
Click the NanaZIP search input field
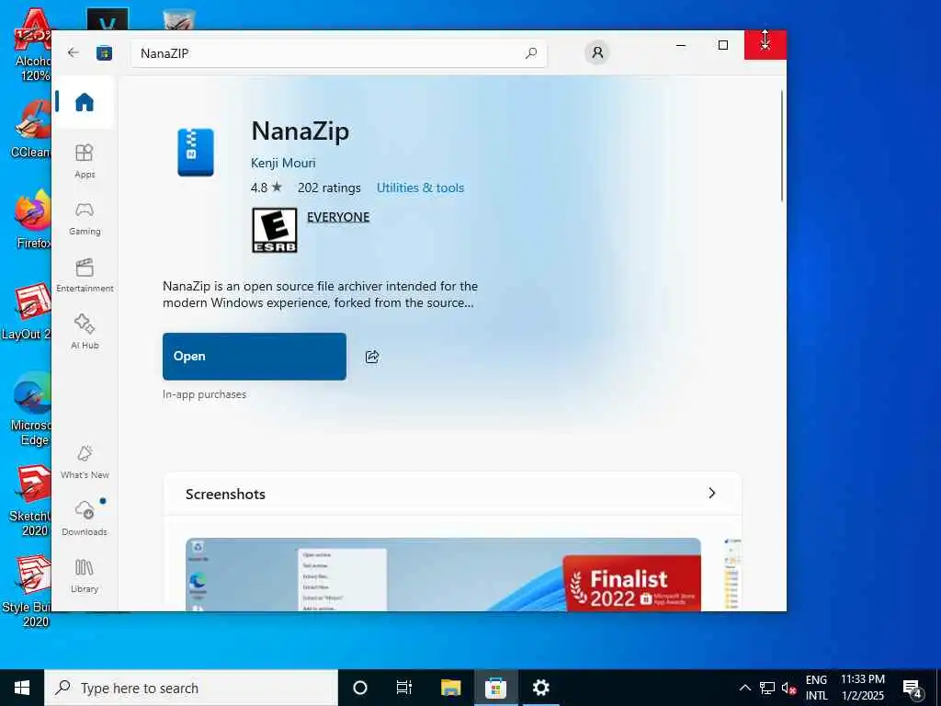(x=338, y=53)
